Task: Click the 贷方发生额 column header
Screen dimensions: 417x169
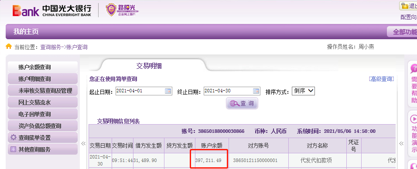Action: [x=180, y=145]
